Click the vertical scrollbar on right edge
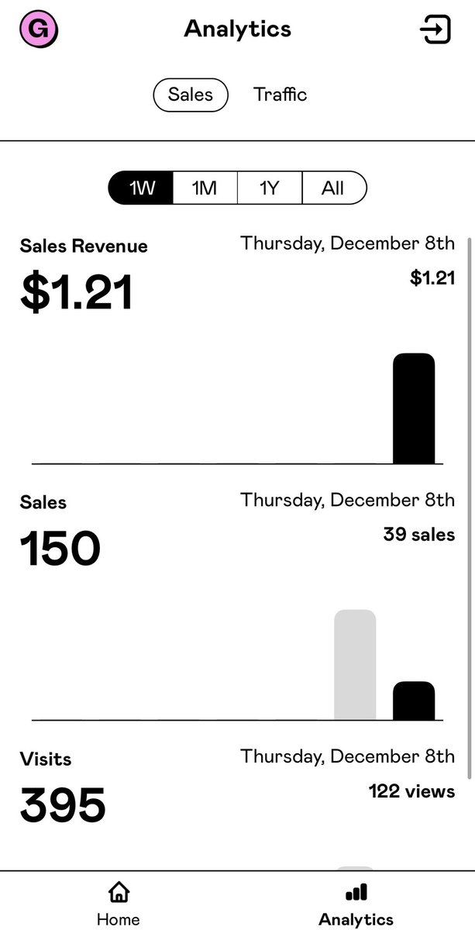The image size is (475, 930). pos(469,508)
